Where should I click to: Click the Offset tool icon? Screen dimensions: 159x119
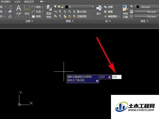10,17
